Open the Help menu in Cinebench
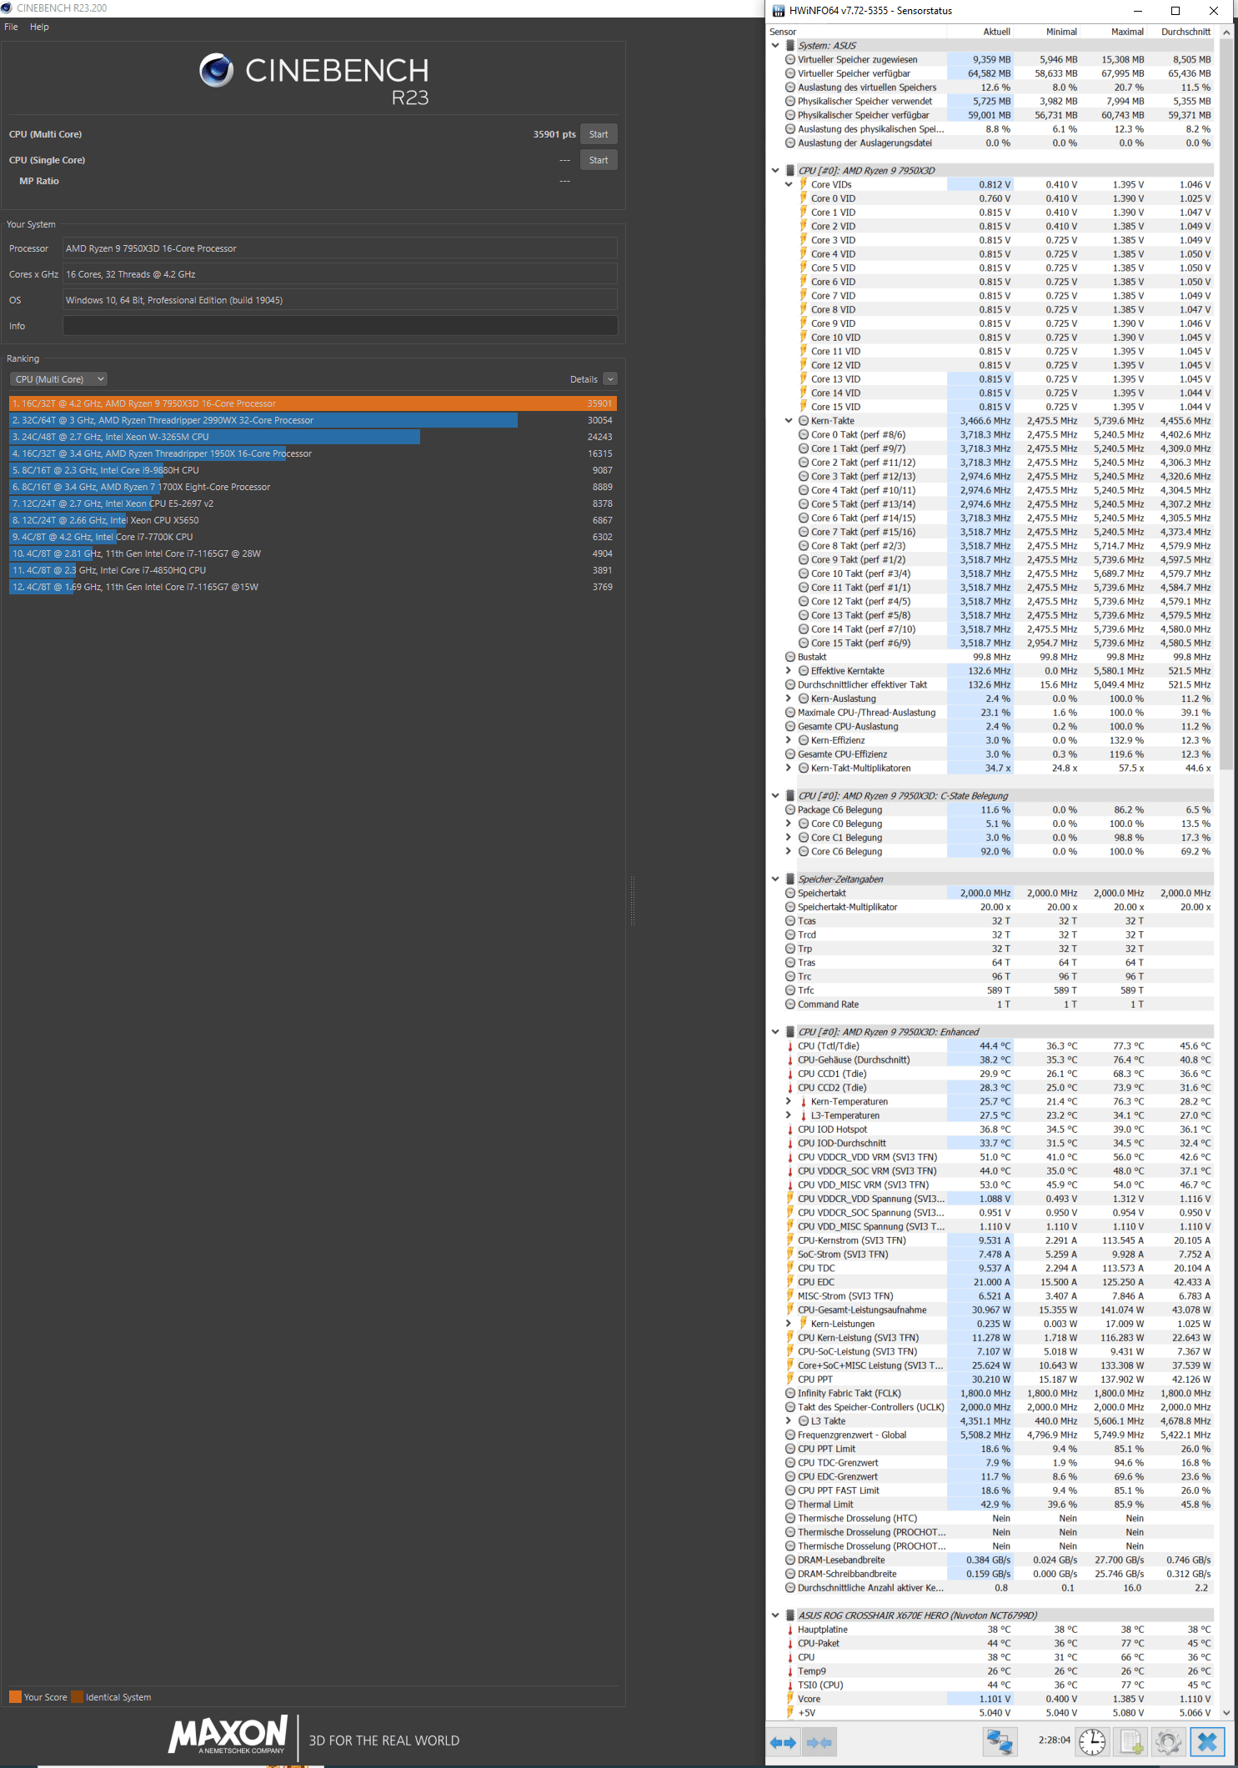Viewport: 1238px width, 1768px height. tap(39, 27)
